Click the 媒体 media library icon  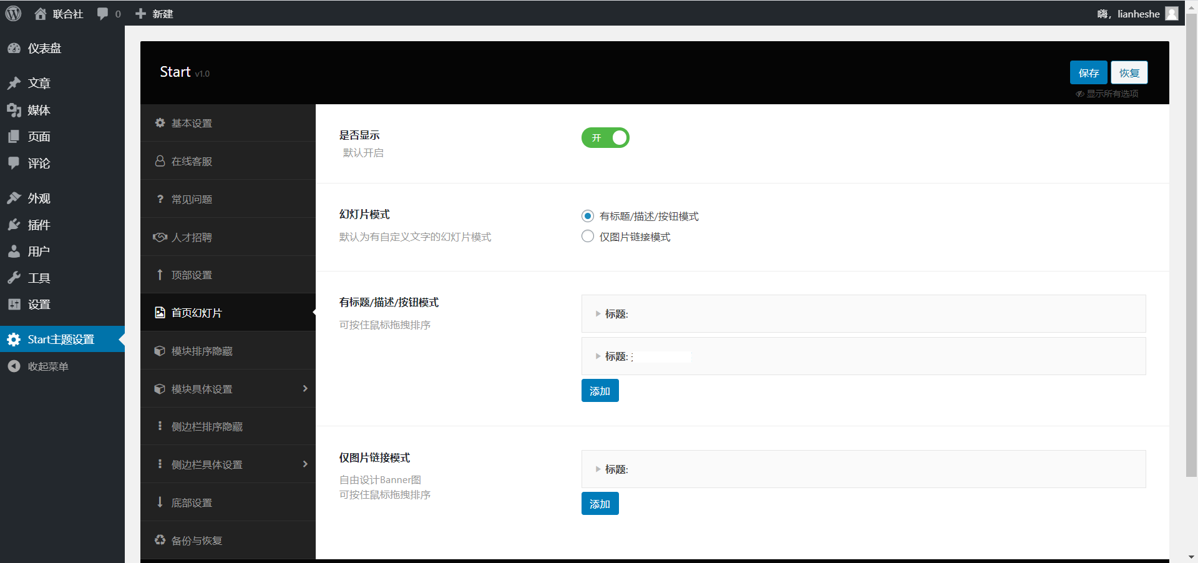[x=14, y=110]
